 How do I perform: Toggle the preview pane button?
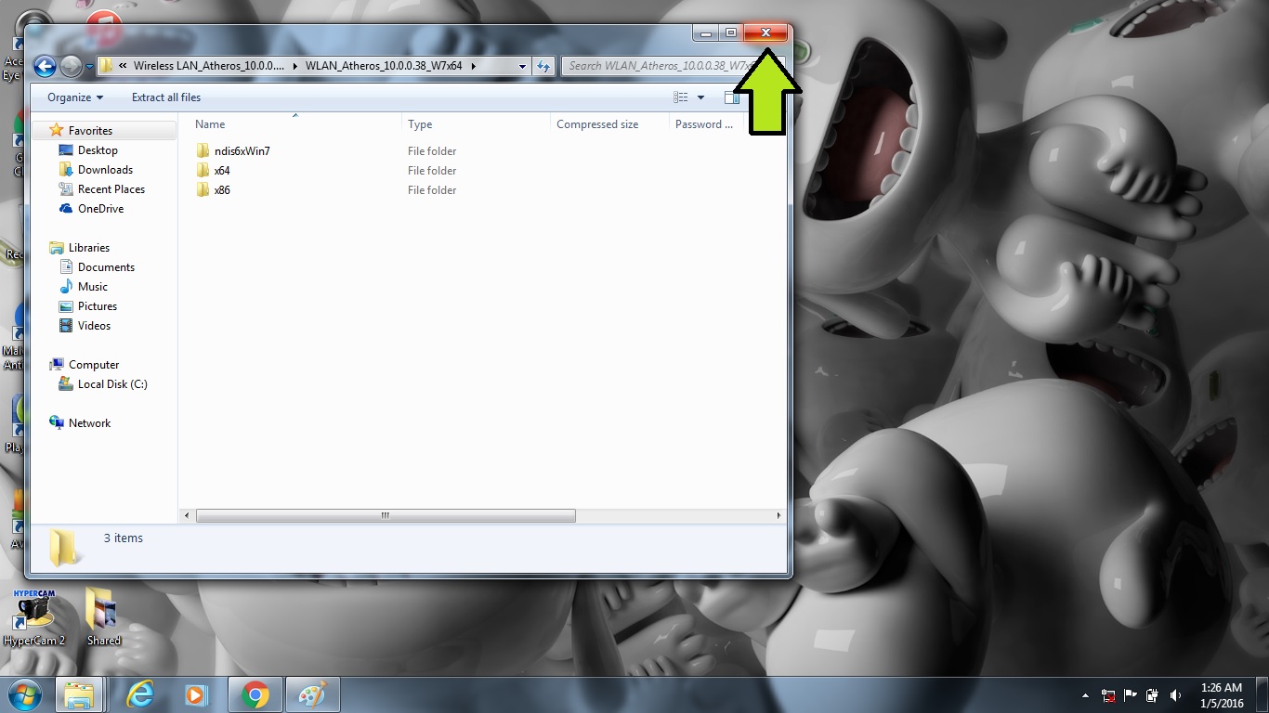pos(731,97)
